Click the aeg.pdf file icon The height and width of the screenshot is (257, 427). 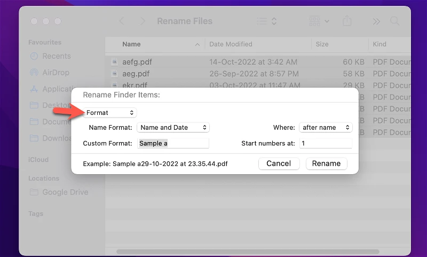[x=115, y=74]
